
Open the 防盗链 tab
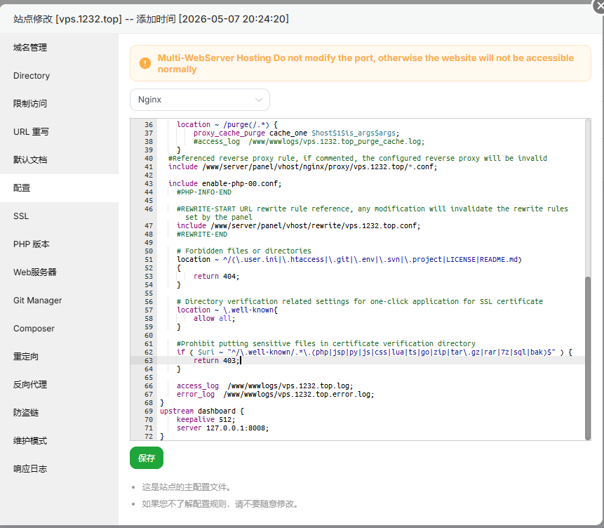pos(26,413)
